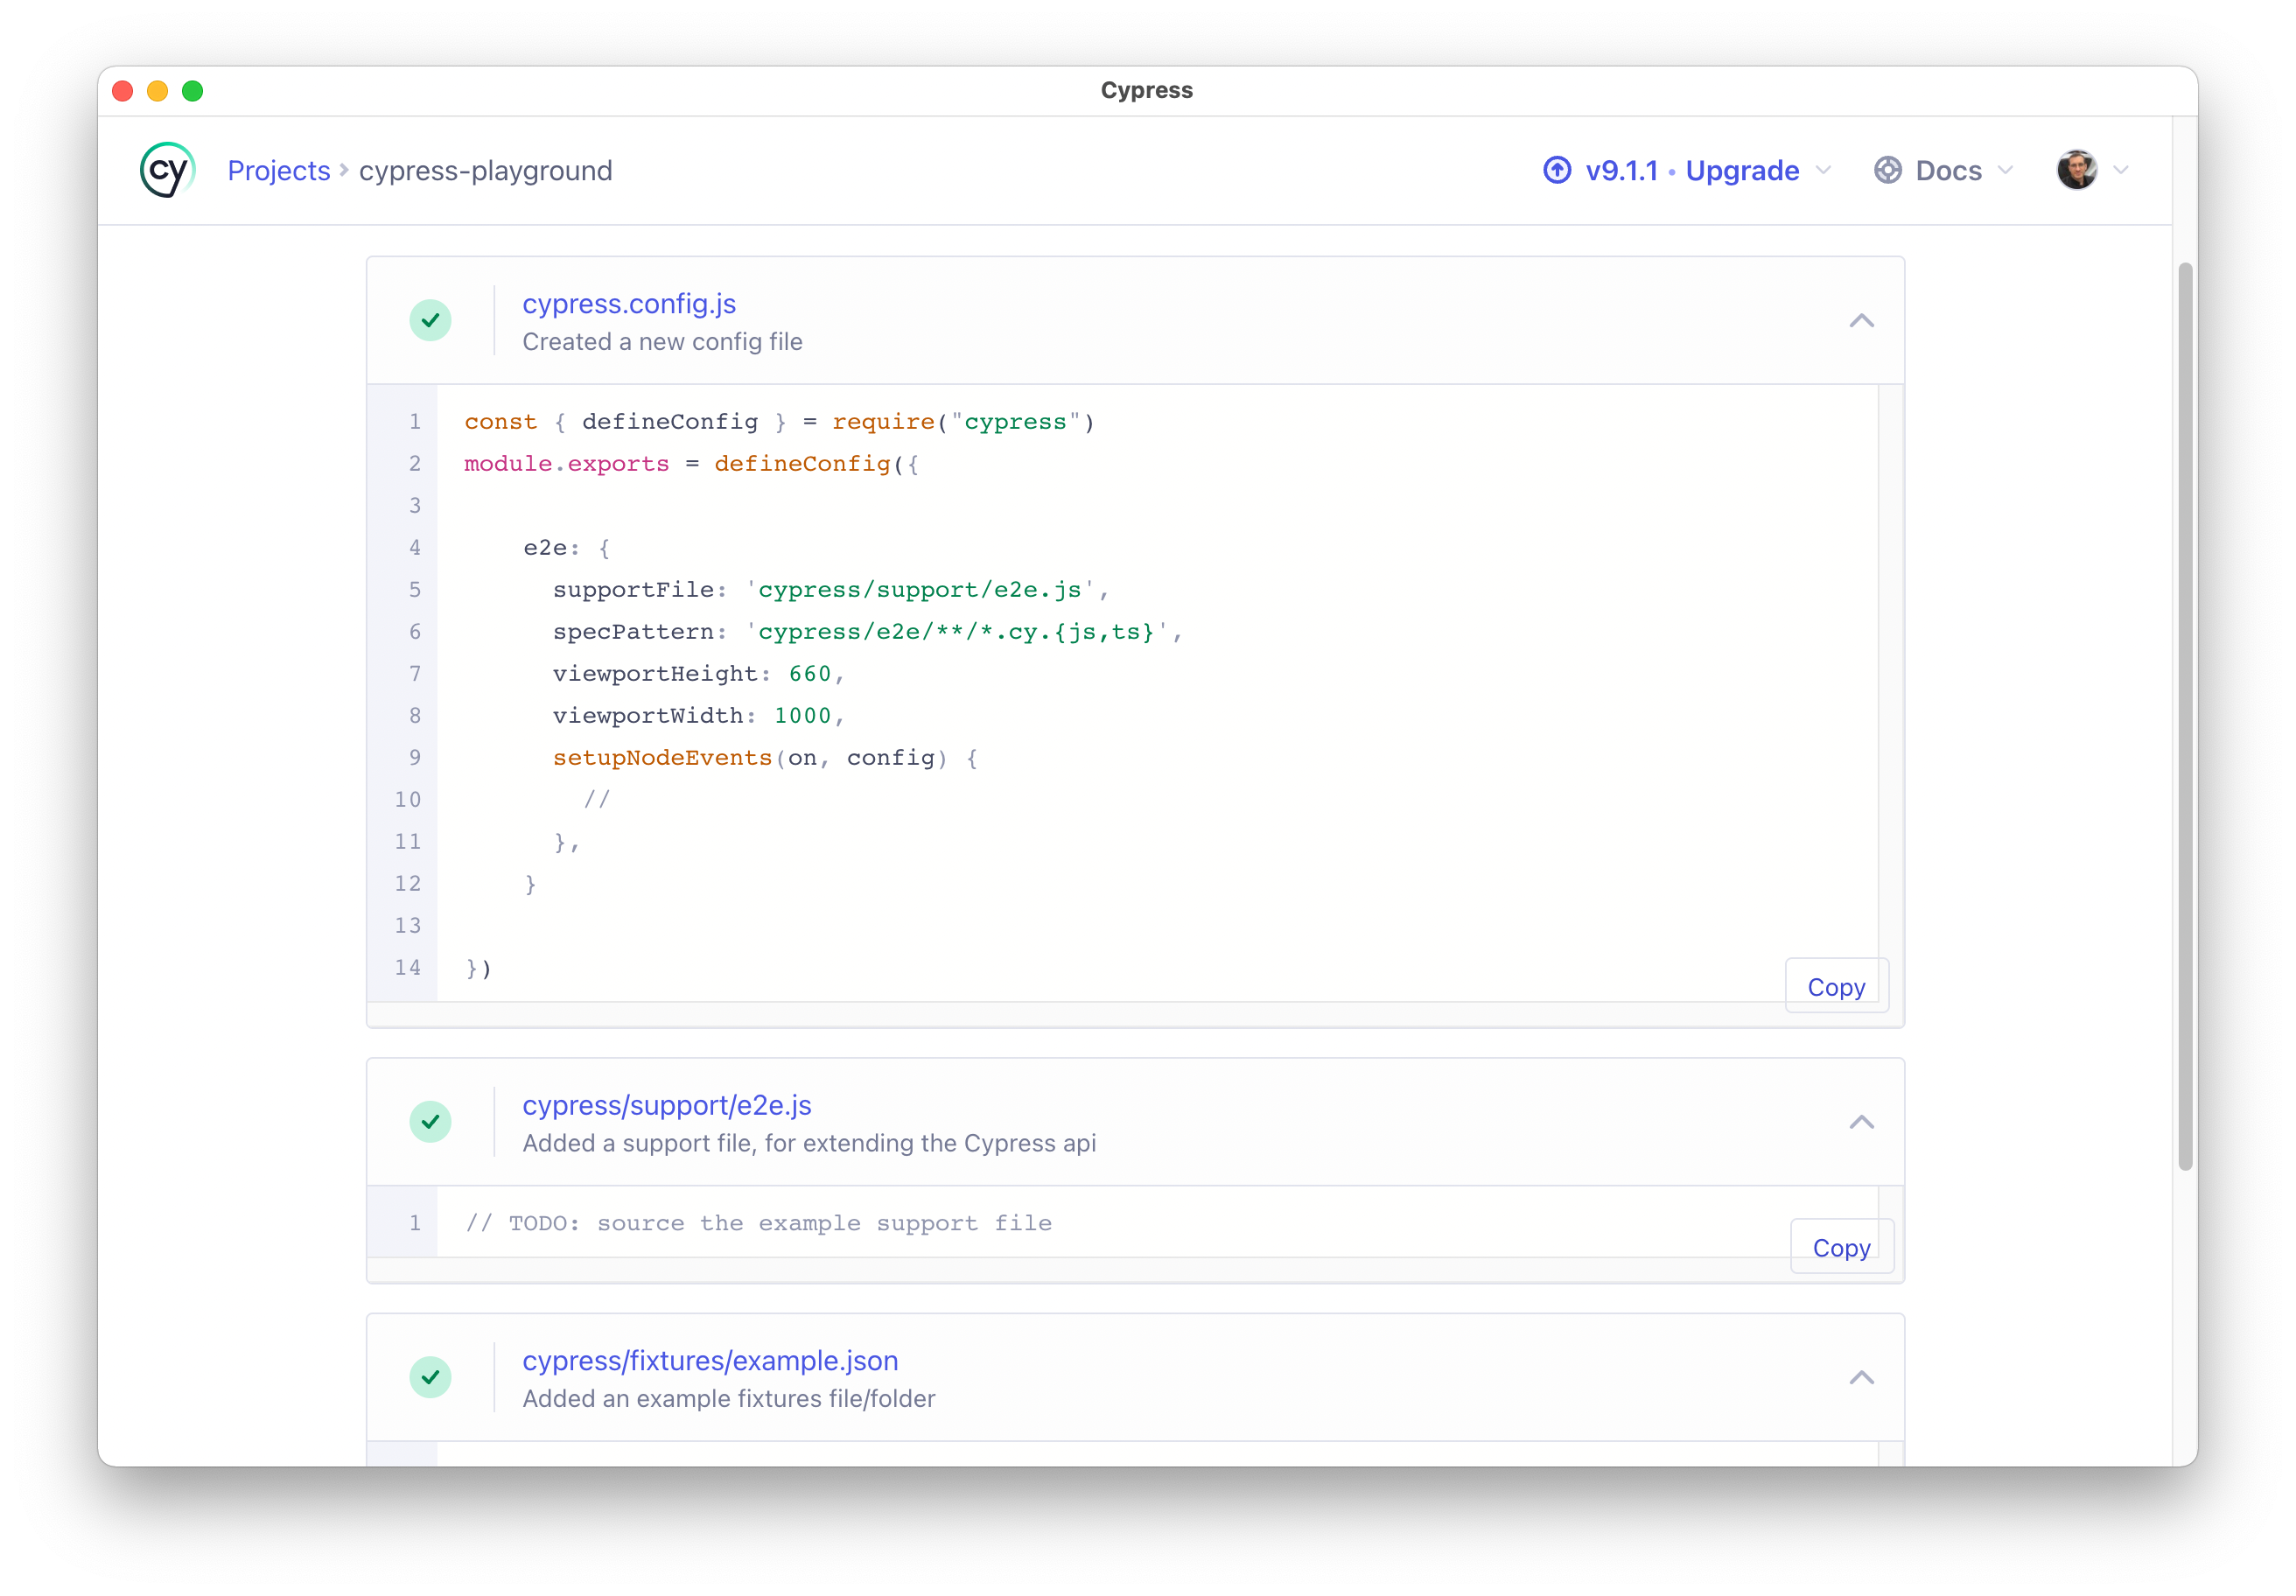2296x1596 pixels.
Task: Click the globe icon beside Docs
Action: click(1890, 170)
